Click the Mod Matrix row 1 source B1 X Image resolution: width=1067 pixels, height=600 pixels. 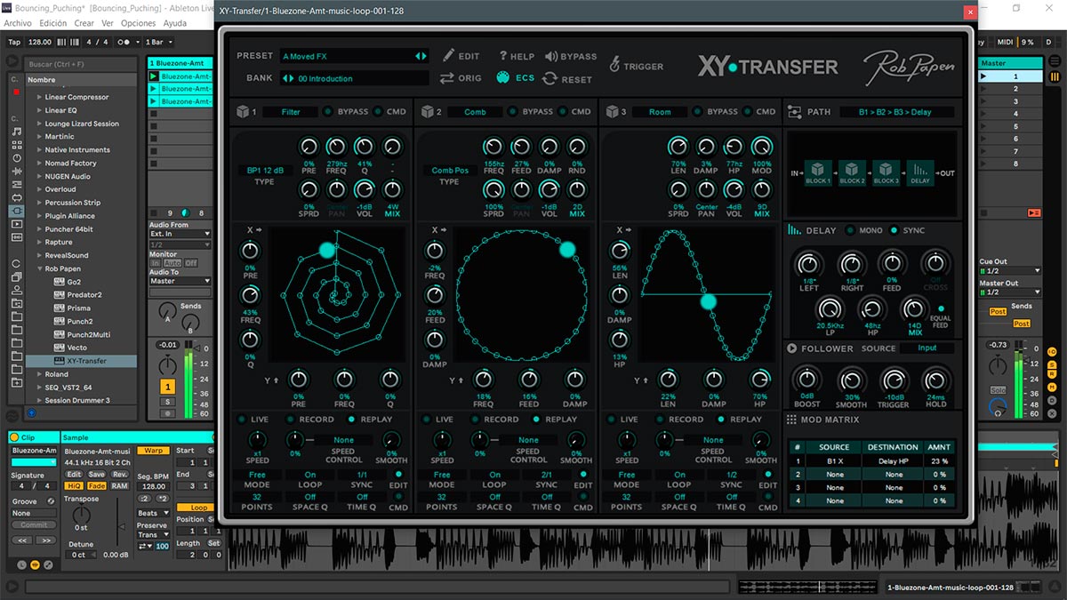click(x=834, y=461)
